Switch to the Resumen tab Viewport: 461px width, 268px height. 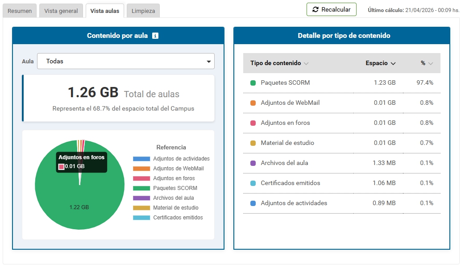pyautogui.click(x=20, y=11)
